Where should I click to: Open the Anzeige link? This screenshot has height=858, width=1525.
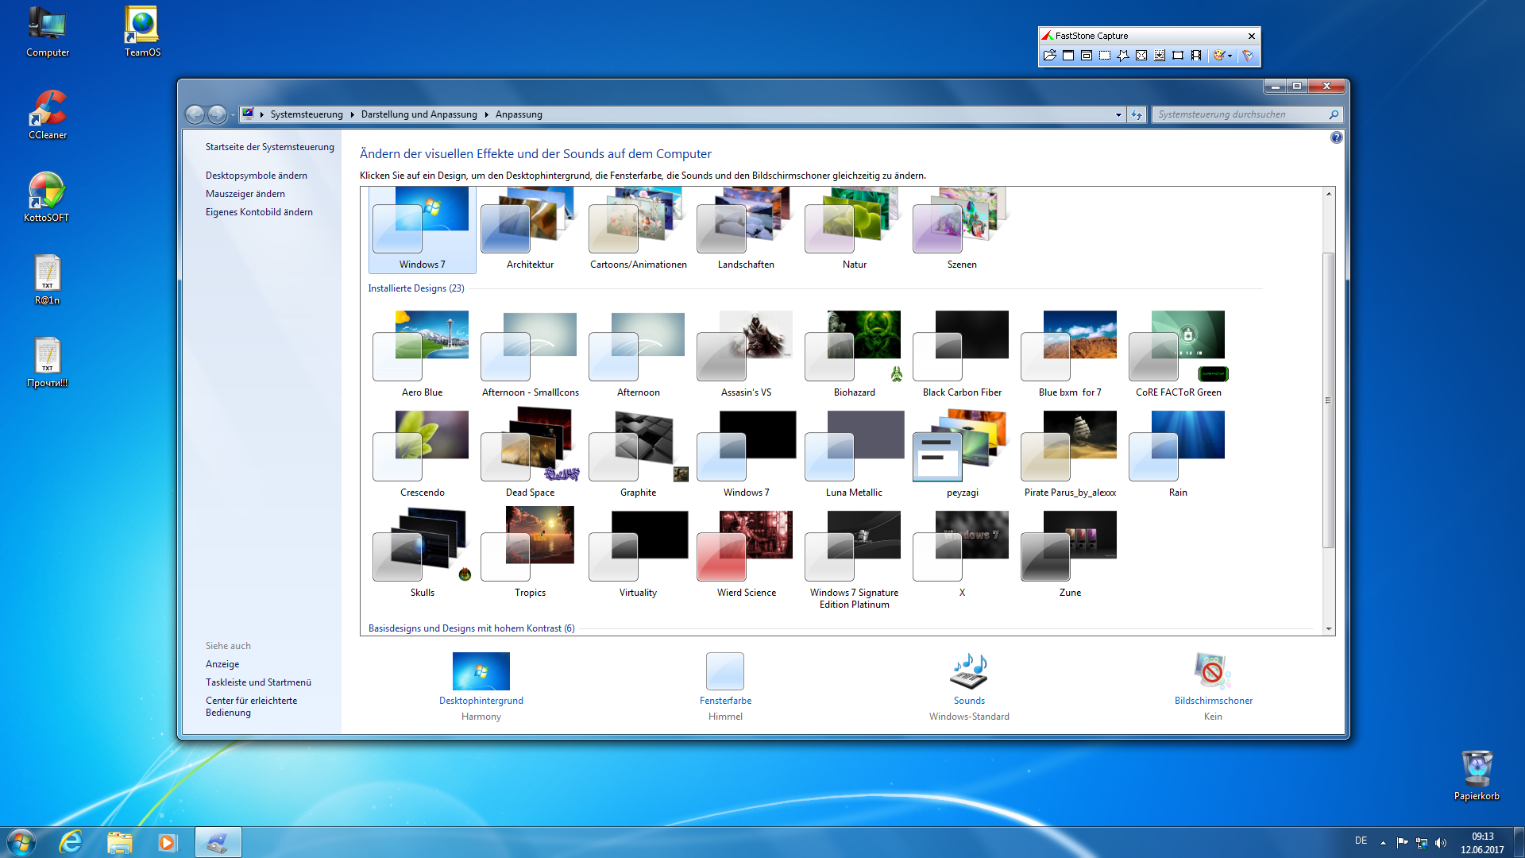(x=222, y=664)
